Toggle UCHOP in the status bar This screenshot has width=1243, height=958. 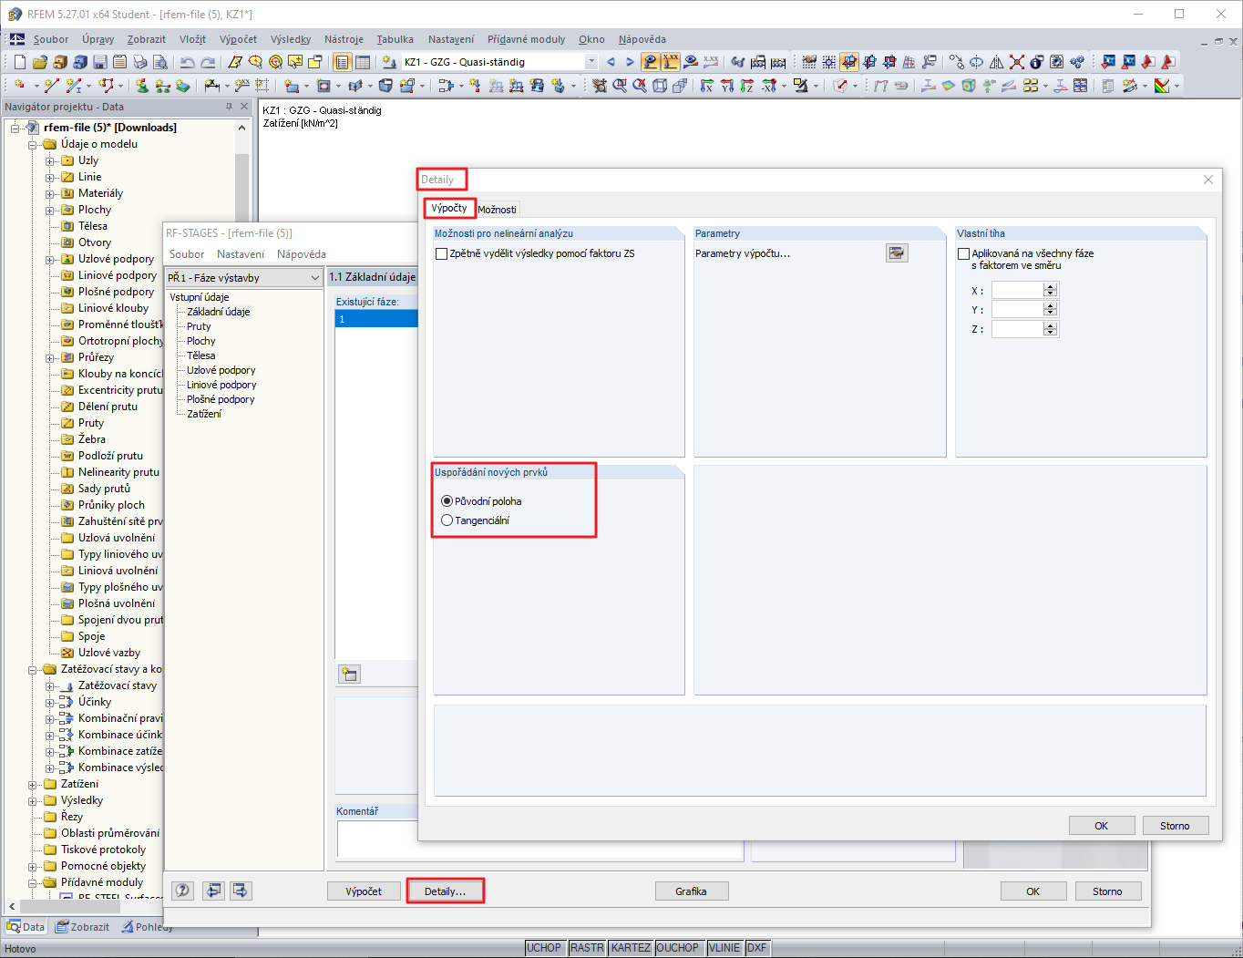544,948
